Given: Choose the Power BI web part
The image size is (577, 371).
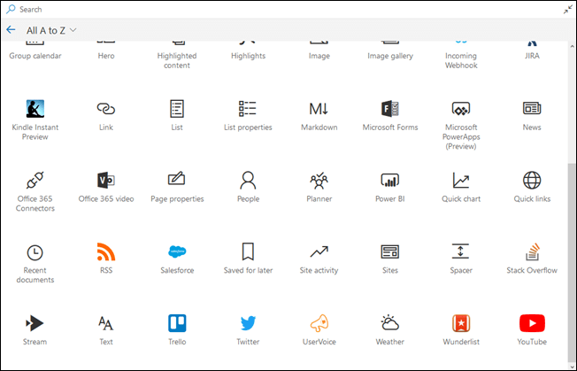Looking at the screenshot, I should (x=390, y=181).
